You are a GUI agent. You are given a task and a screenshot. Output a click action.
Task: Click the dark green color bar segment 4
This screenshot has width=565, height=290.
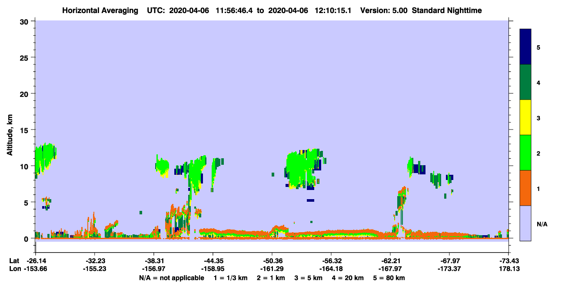(525, 82)
